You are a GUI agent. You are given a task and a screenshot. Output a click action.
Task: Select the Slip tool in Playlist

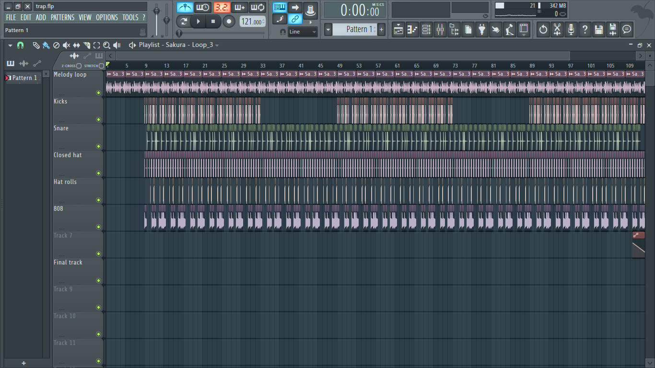pos(76,45)
